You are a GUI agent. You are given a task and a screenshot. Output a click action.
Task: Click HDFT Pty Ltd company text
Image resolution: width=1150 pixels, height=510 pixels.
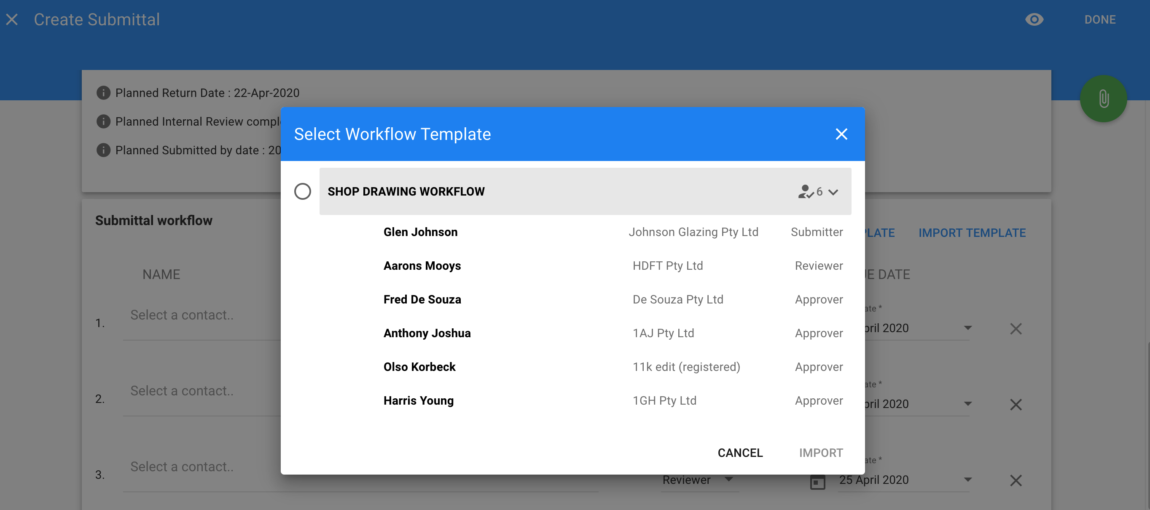point(668,266)
